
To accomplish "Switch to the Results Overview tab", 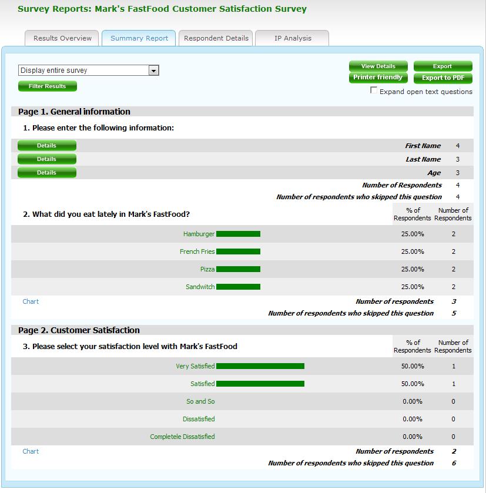I will tap(62, 38).
